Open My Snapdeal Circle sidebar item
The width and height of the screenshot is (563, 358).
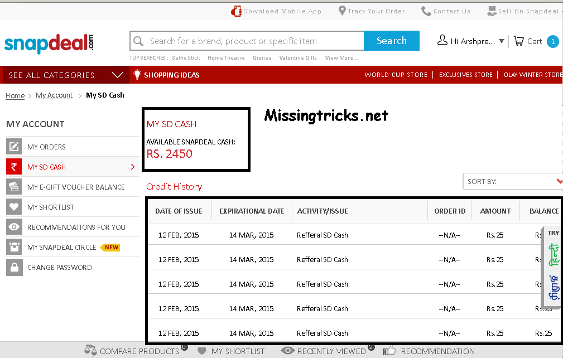(73, 247)
